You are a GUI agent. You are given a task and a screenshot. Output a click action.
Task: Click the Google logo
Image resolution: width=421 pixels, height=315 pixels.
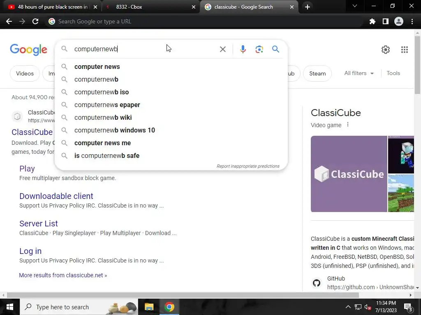pyautogui.click(x=28, y=50)
